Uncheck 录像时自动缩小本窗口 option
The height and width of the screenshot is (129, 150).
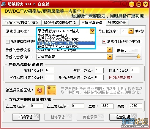(x=104, y=41)
